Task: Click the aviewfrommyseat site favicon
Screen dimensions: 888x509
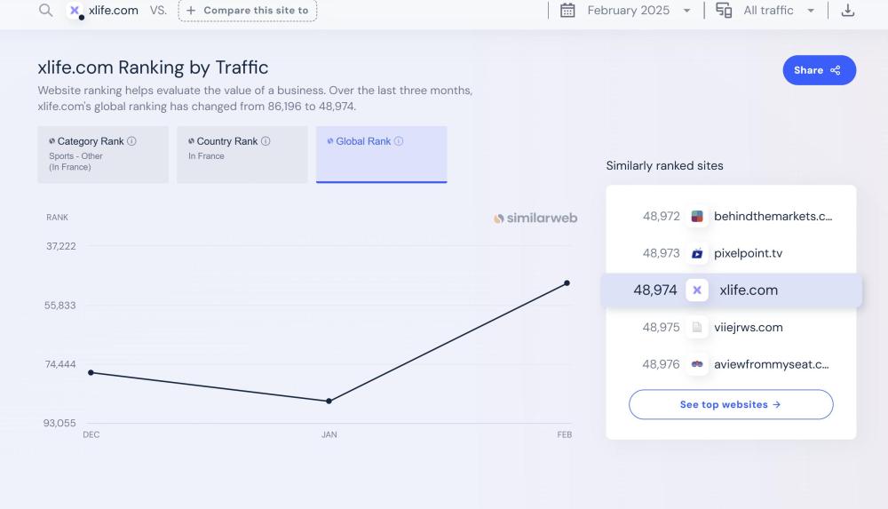Action: (697, 364)
